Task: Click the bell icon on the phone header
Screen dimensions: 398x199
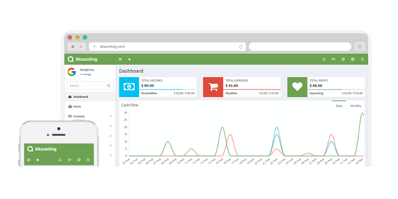Action: coord(60,160)
